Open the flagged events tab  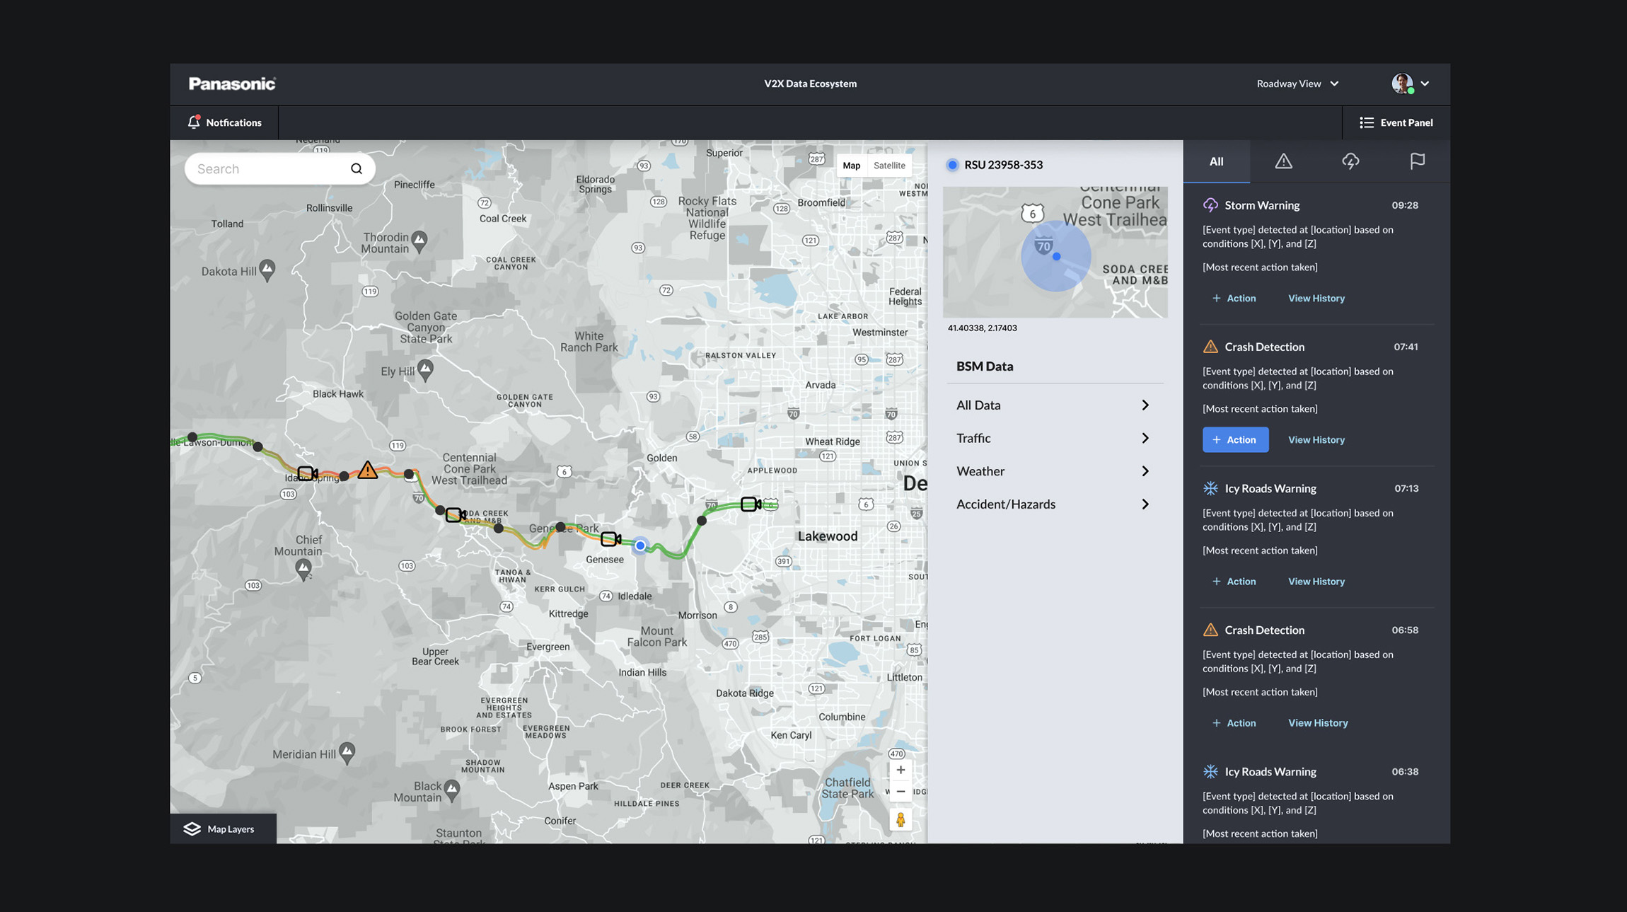[x=1417, y=161]
